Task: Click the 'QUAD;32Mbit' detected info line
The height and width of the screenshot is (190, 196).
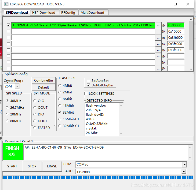Action: (97, 124)
